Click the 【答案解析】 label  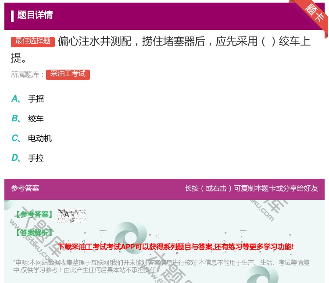(33, 233)
